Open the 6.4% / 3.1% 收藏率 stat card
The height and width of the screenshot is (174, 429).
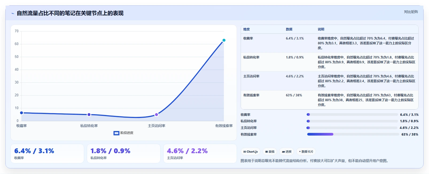point(47,153)
